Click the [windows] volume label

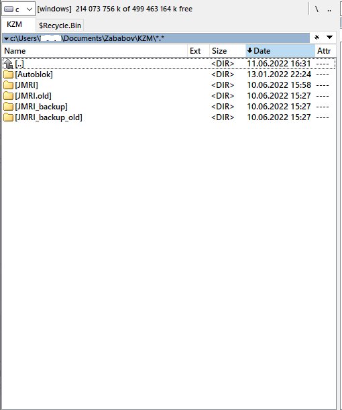coord(54,9)
